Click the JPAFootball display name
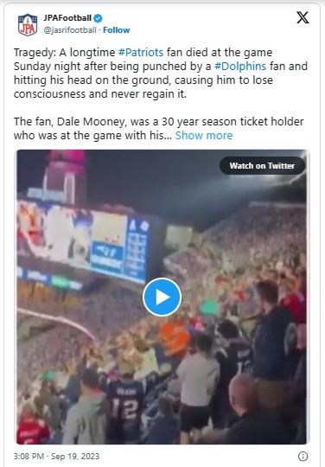Screen dimensions: 325x467 (67, 18)
